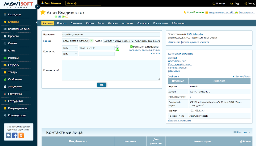Click the question mark Помощь icon
The image size is (256, 146).
pyautogui.click(x=214, y=3)
